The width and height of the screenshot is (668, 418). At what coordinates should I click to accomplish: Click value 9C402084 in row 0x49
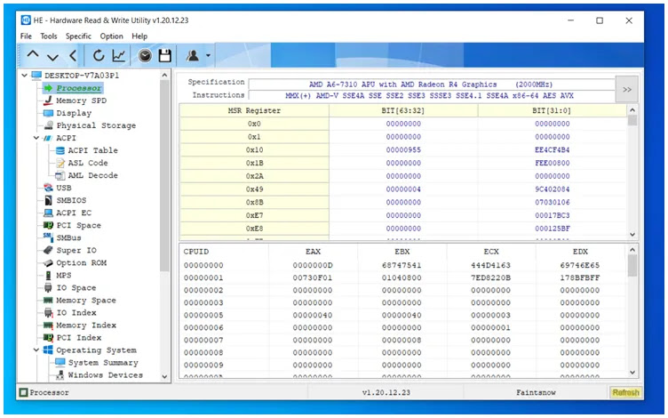553,189
